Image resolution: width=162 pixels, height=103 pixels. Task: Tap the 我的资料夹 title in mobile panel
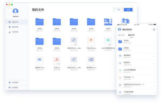pos(127,29)
